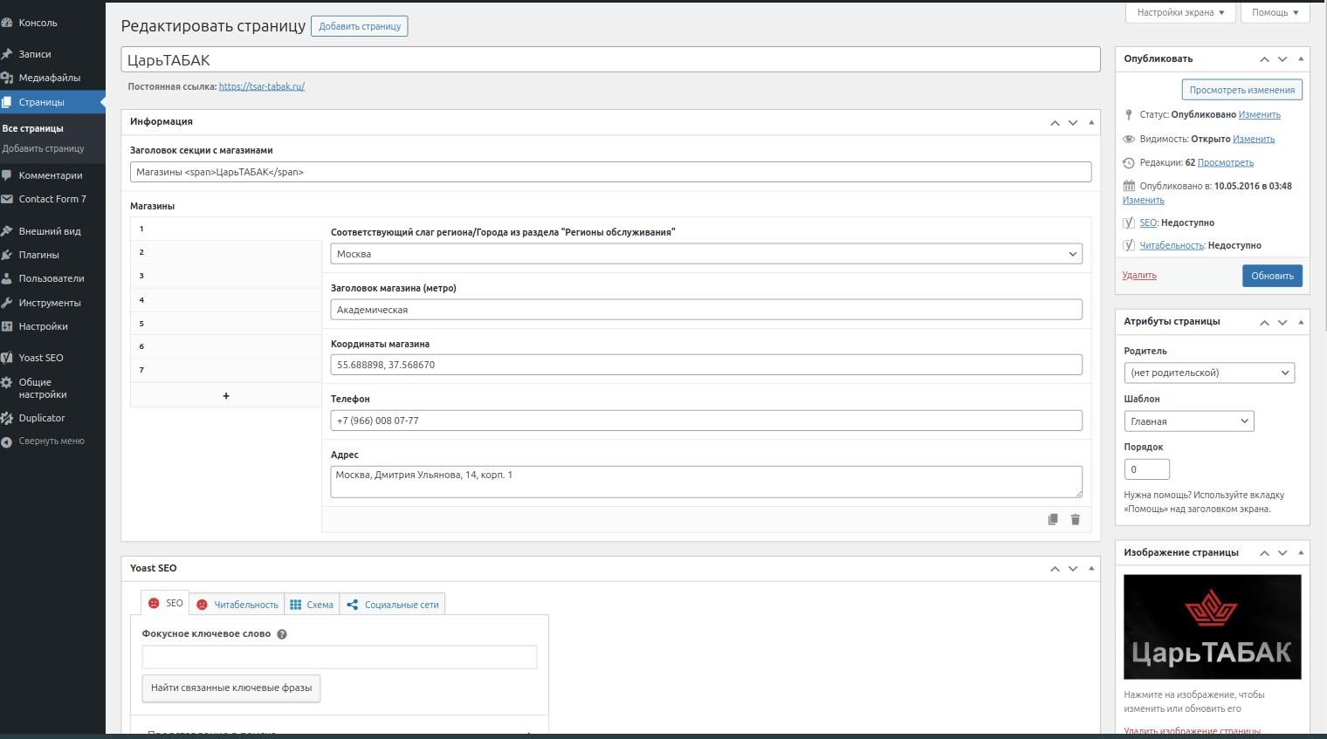Click the Удалить trash link
The width and height of the screenshot is (1327, 739).
[1139, 275]
